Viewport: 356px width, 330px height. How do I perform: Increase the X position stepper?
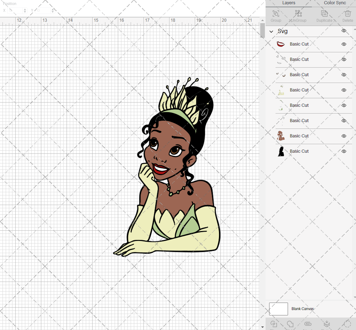(25, 9)
